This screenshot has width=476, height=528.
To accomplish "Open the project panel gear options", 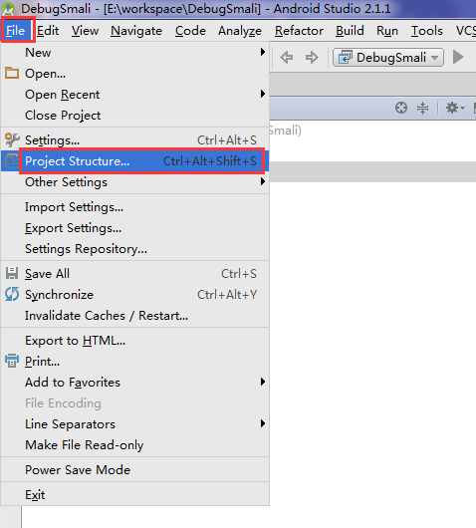I will click(x=455, y=108).
